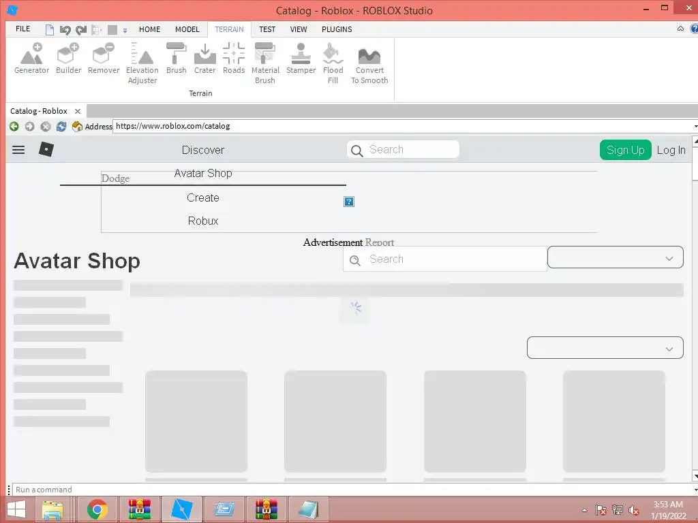Screen dimensions: 698x523
Task: Open the Robux nav link
Action: 203,221
